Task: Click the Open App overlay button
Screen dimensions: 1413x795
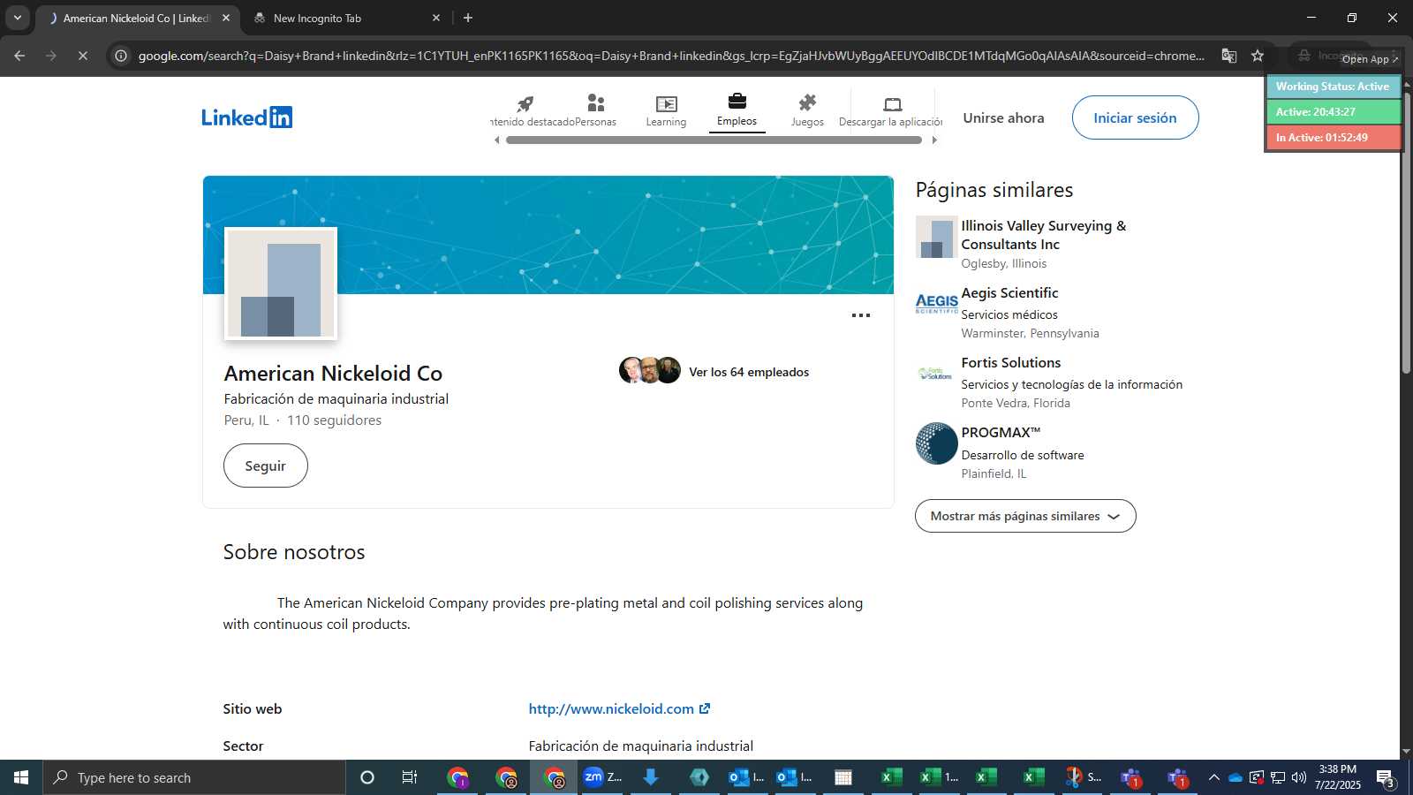Action: coord(1370,59)
